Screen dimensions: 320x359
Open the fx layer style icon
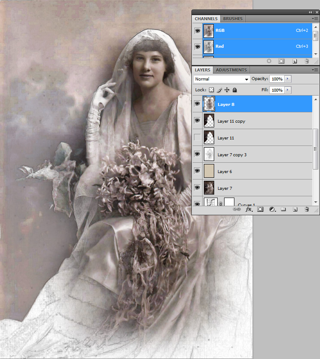click(x=249, y=209)
